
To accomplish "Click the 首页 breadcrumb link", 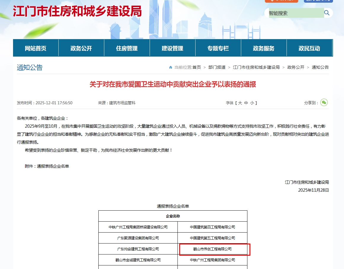I will click(x=197, y=68).
